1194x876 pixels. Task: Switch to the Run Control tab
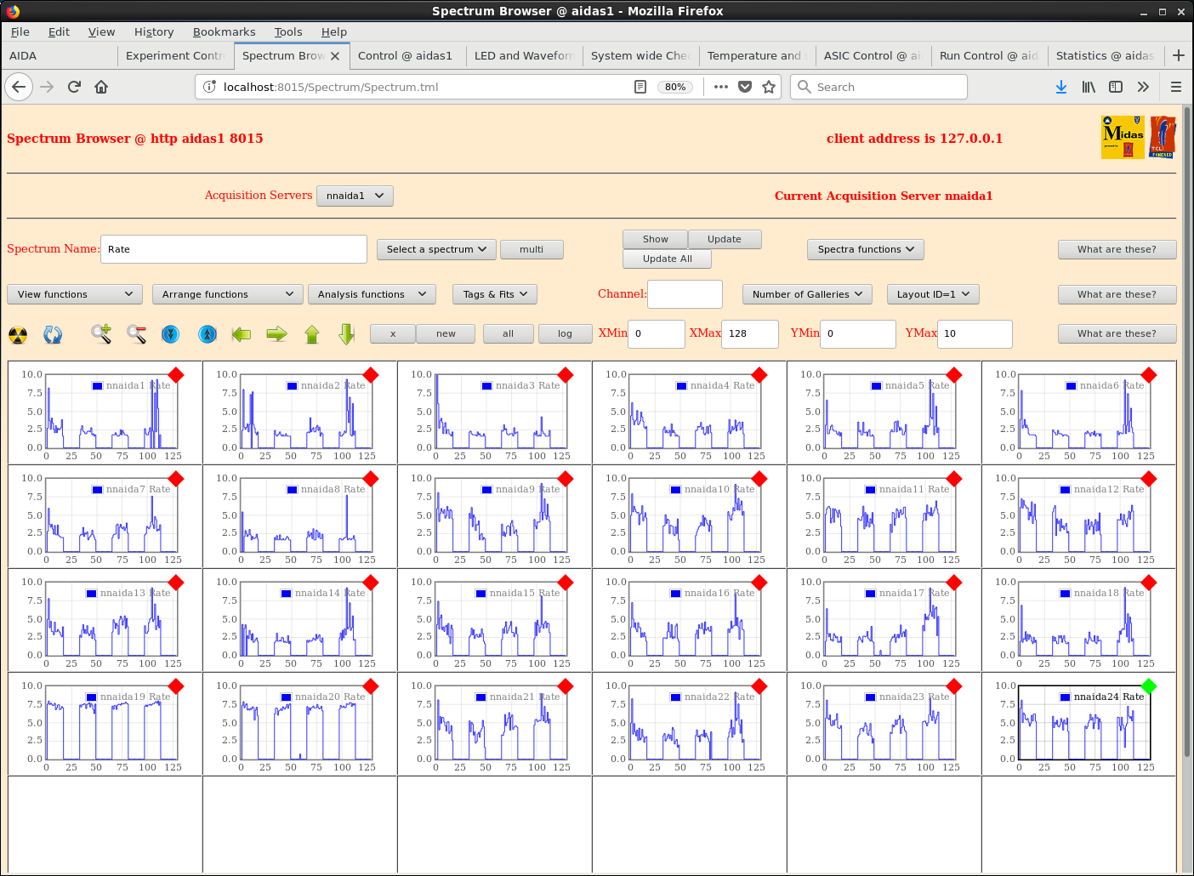point(988,56)
